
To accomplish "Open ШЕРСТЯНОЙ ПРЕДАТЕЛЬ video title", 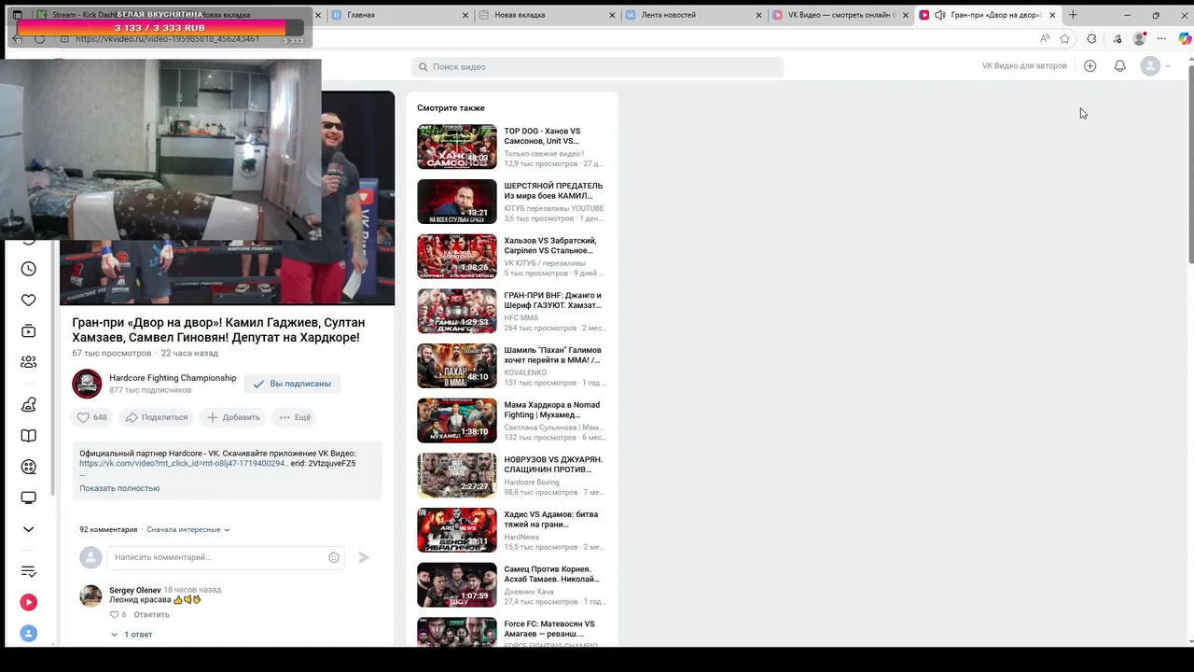I will point(553,191).
